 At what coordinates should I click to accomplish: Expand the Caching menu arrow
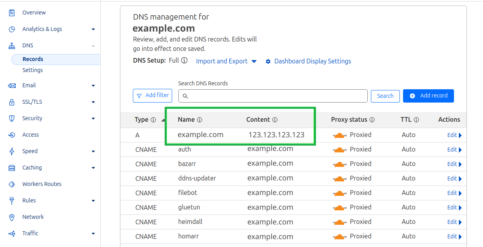click(93, 168)
